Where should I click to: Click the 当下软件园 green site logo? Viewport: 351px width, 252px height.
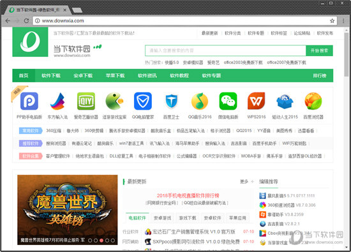30,42
